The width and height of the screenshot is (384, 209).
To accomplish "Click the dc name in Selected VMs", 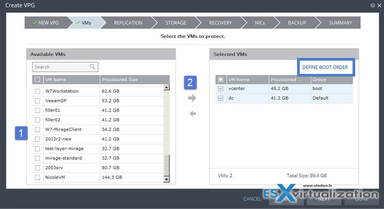I will 231,98.
